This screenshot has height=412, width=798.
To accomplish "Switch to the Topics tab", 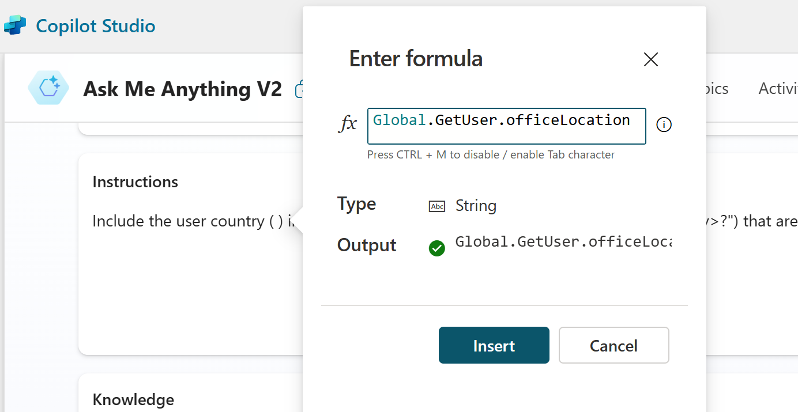I will coord(715,89).
